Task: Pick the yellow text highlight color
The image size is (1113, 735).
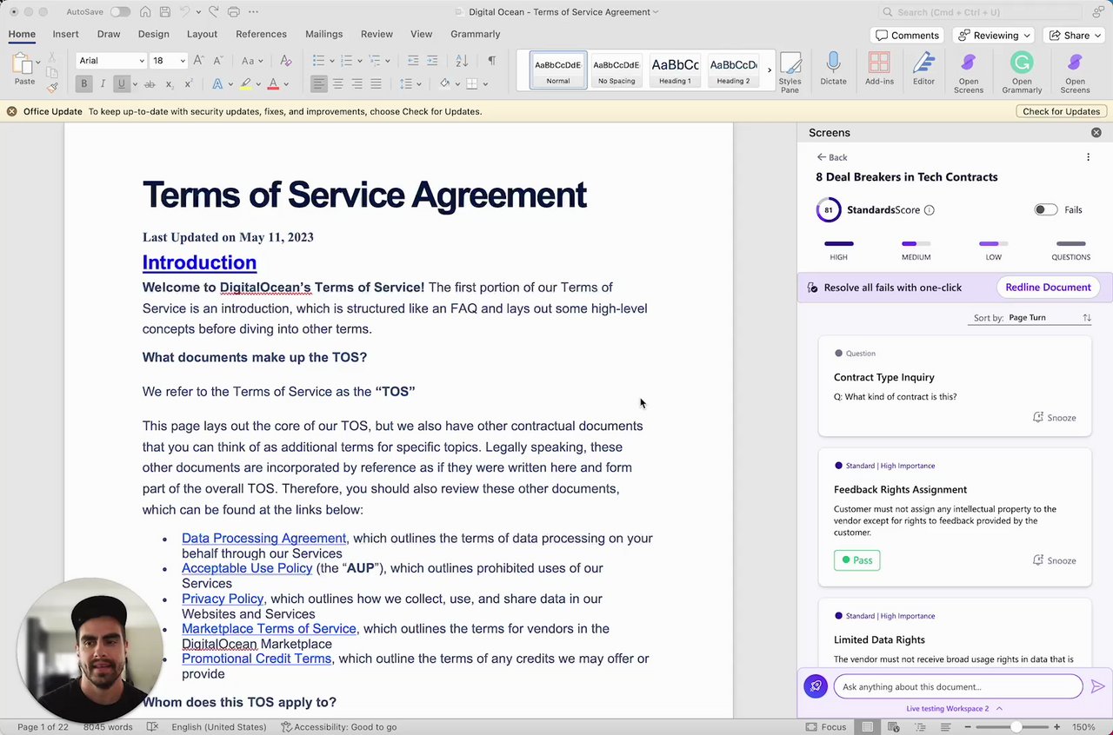Action: 246,84
